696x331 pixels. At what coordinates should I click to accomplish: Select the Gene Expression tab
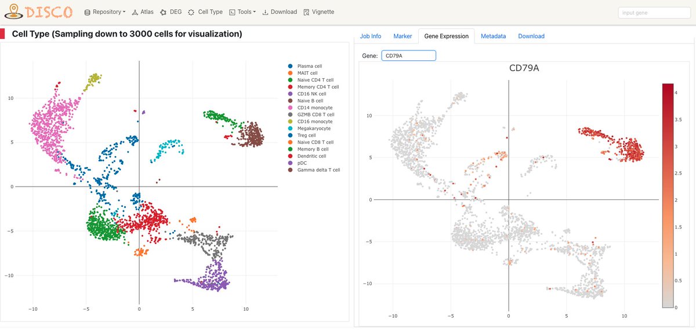pyautogui.click(x=446, y=36)
